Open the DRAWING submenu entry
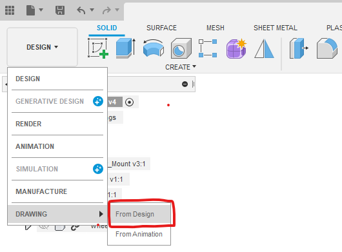 57,214
